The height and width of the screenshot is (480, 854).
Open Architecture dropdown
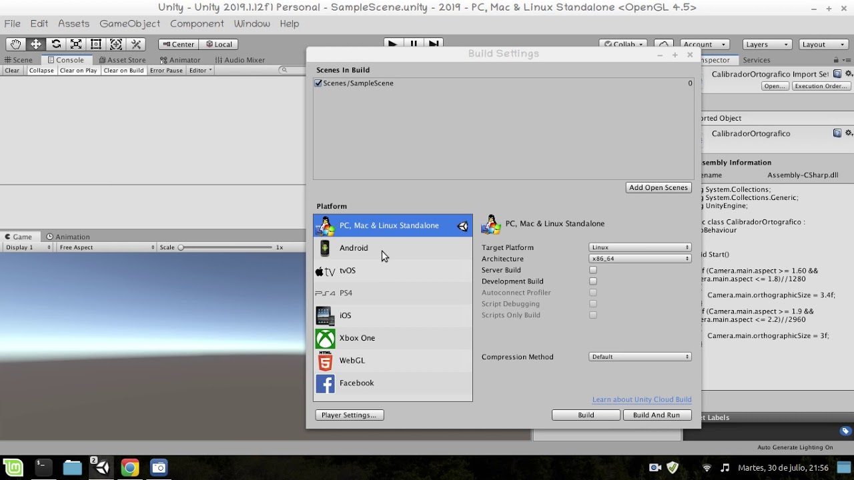tap(640, 259)
